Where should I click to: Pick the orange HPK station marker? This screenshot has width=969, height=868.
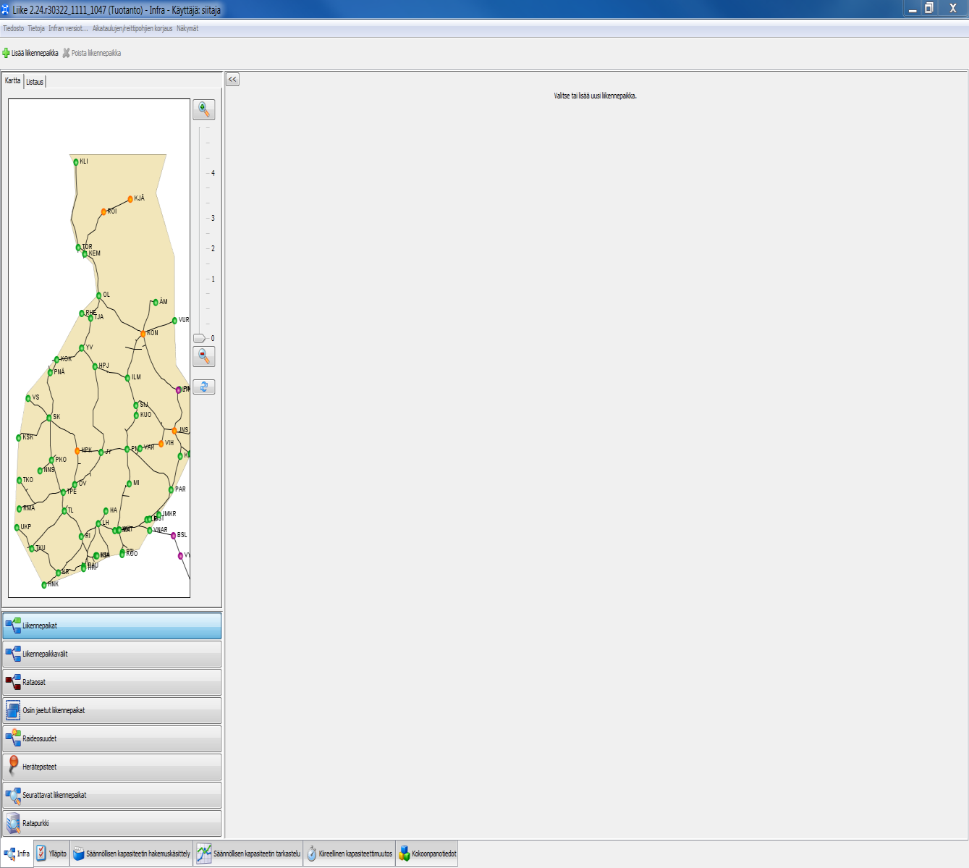77,451
